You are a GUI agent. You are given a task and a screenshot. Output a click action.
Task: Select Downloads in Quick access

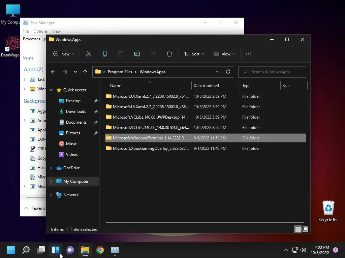76,112
